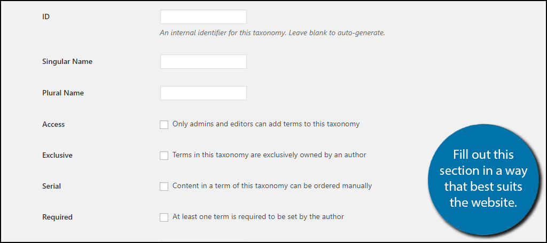Click "Content in a term" ordering description text
This screenshot has height=243, width=547.
272,186
